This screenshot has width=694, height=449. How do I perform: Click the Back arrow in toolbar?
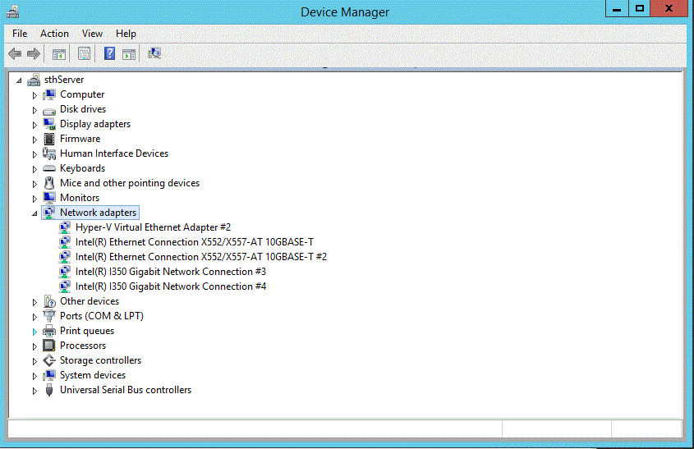(15, 54)
